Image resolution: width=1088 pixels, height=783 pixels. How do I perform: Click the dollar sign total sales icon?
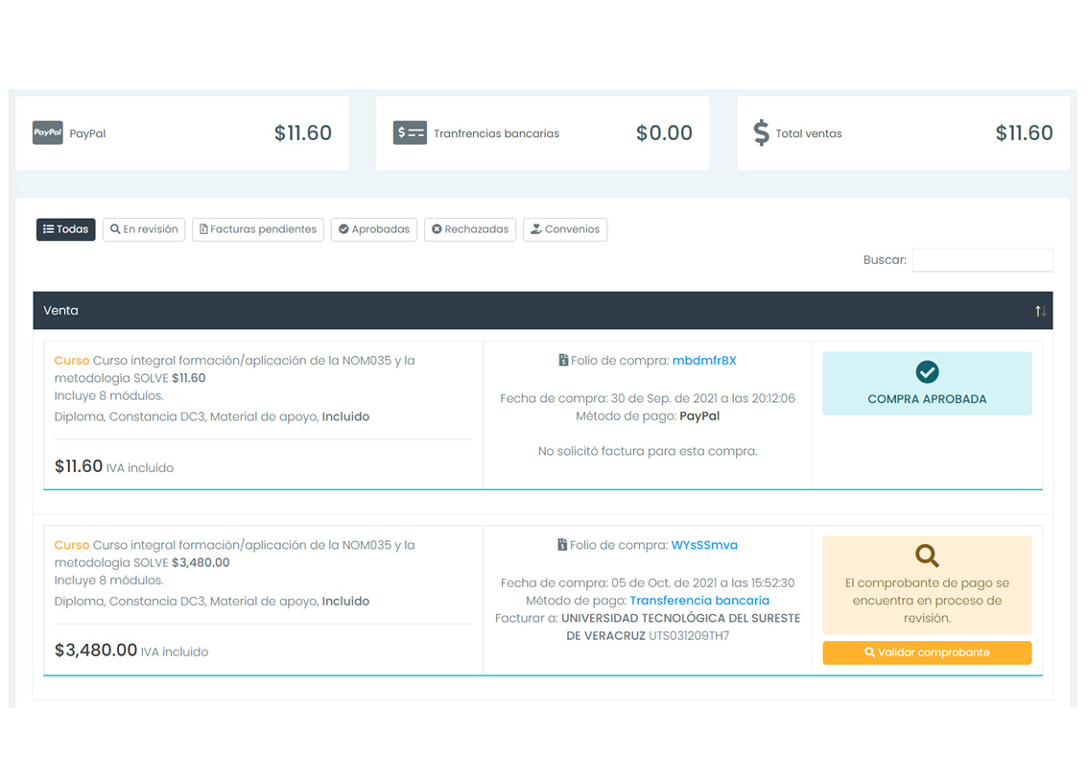coord(761,133)
